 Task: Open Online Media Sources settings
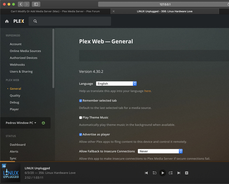click(x=25, y=51)
